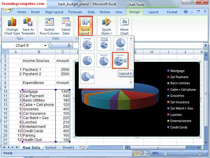Select row 10 header

pos(5,92)
